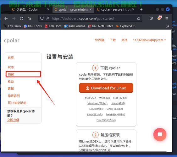Click the extension icon with red badge
This screenshot has height=157, width=177.
[159, 18]
